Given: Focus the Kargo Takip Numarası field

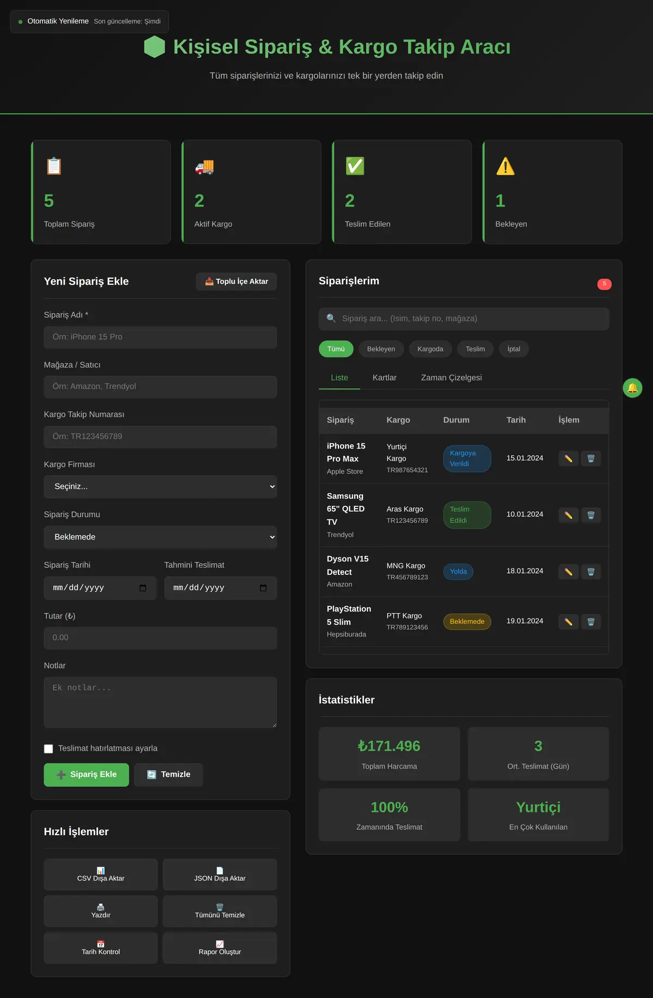Looking at the screenshot, I should [x=161, y=437].
